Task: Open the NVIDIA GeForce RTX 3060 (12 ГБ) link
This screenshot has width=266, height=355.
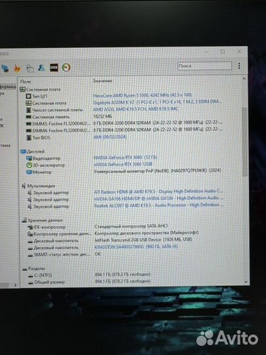Action: pos(125,157)
